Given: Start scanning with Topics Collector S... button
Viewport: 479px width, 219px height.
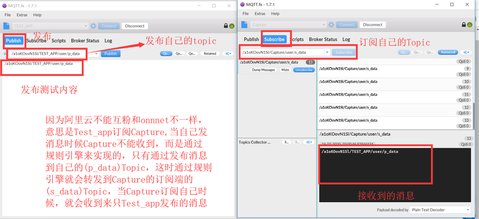Looking at the screenshot, I should (286, 142).
